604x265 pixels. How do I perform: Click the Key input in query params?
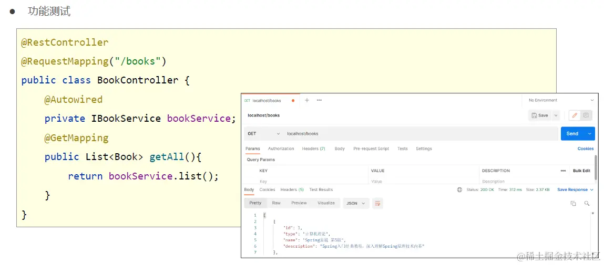(x=313, y=182)
